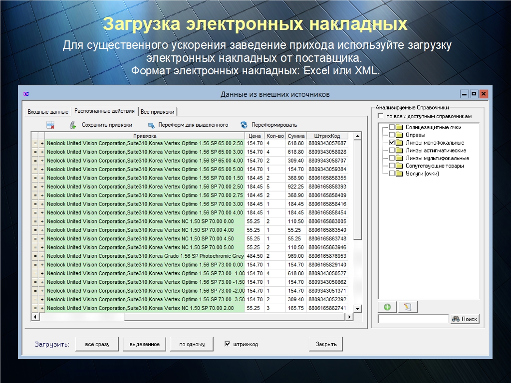The height and width of the screenshot is (383, 511).
Task: Click the 'Закрыть' button
Action: [326, 344]
